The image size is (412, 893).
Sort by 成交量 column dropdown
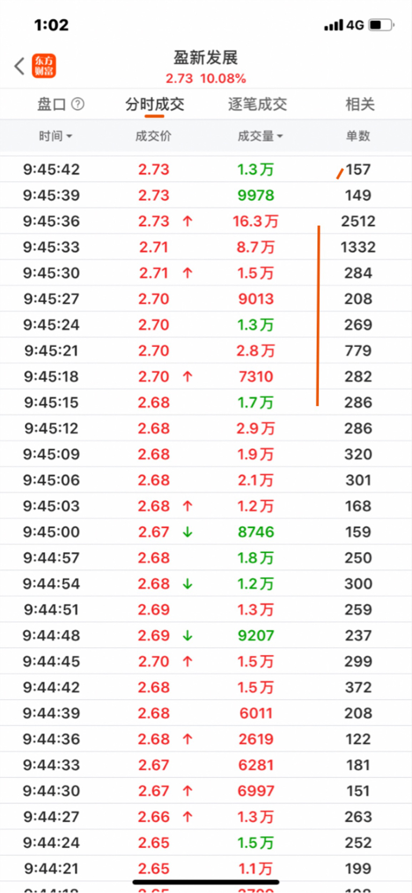(260, 136)
